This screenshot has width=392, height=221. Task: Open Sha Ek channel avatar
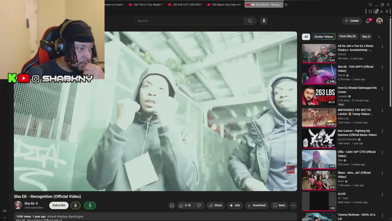(x=18, y=205)
